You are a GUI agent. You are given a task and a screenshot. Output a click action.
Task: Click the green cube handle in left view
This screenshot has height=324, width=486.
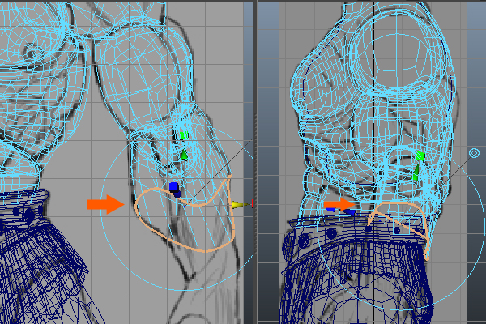pyautogui.click(x=184, y=135)
